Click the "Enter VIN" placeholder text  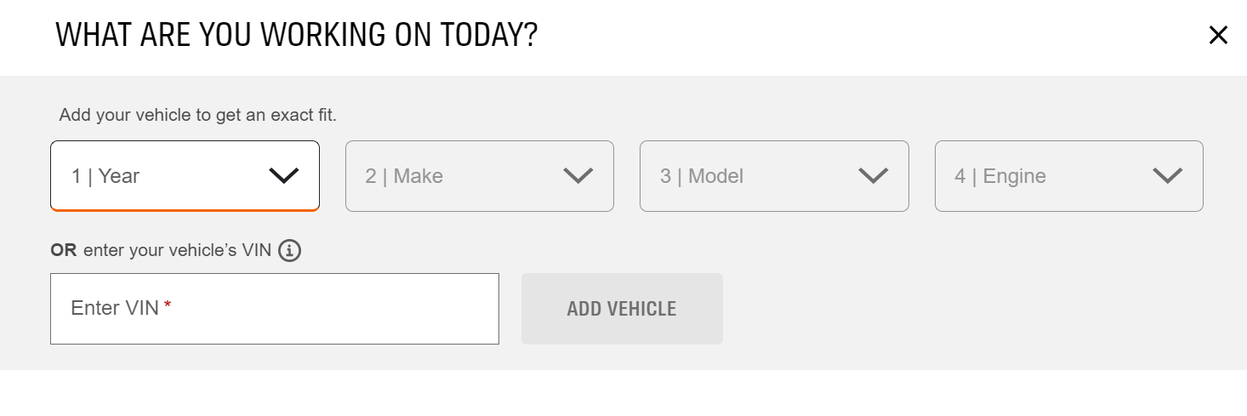click(x=115, y=308)
